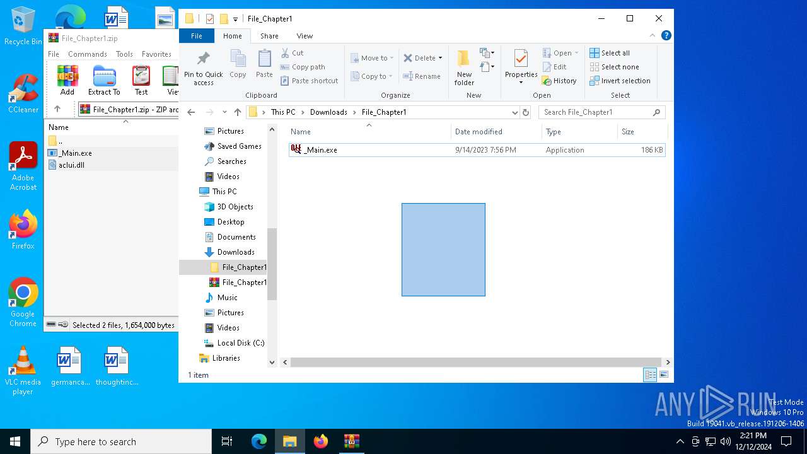
Task: Click Add icon in WinRAR window
Action: point(67,80)
